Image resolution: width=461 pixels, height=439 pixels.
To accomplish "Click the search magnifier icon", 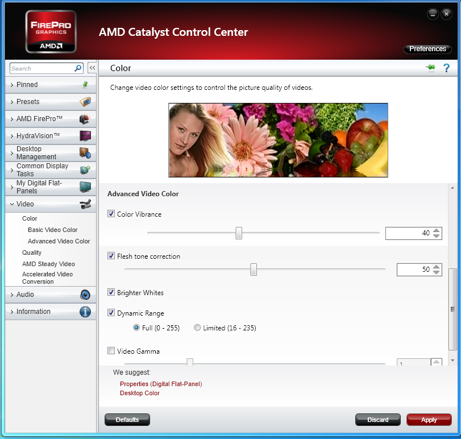I will click(78, 68).
